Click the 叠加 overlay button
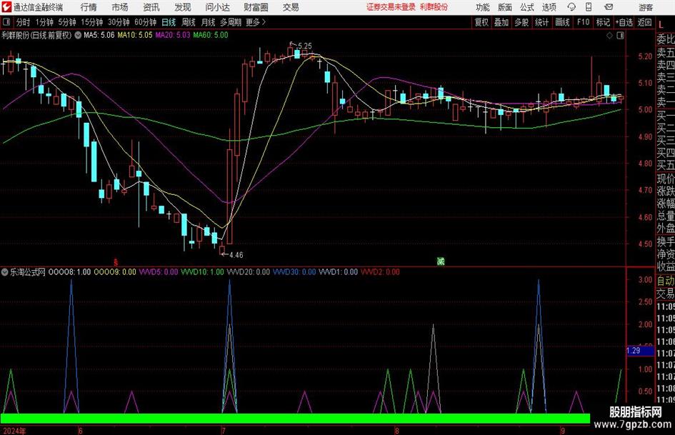Screen dimensions: 675x435 tap(501, 22)
